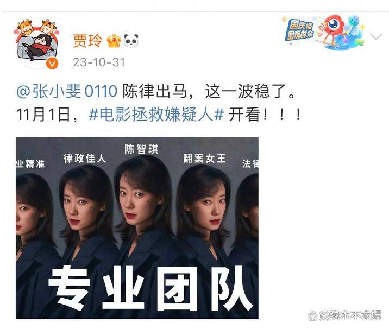389x329 pixels.
Task: Open the 专业团队 poster image
Action: click(137, 228)
